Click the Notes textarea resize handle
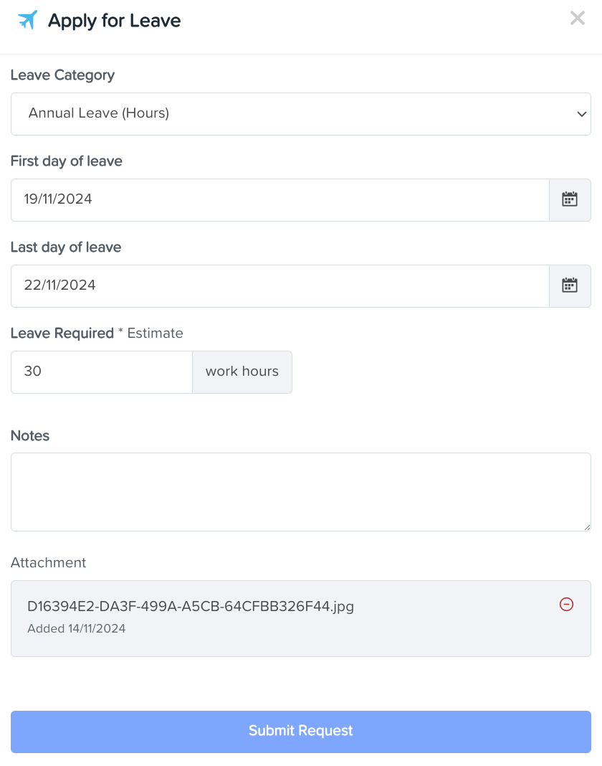602x766 pixels. coord(588,529)
